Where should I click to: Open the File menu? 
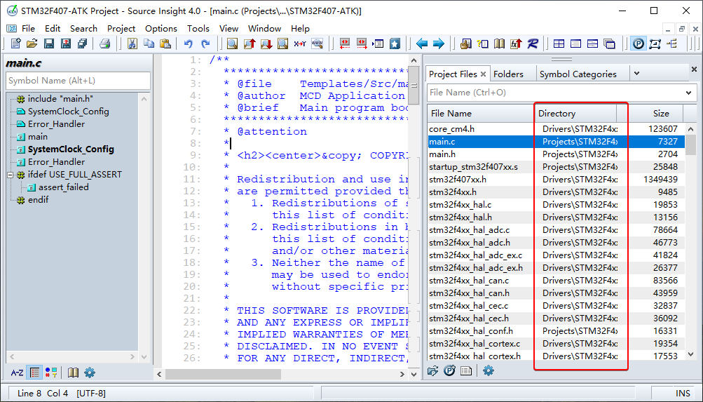tap(28, 28)
